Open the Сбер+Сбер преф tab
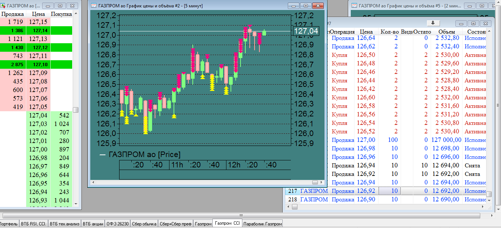 [175, 224]
